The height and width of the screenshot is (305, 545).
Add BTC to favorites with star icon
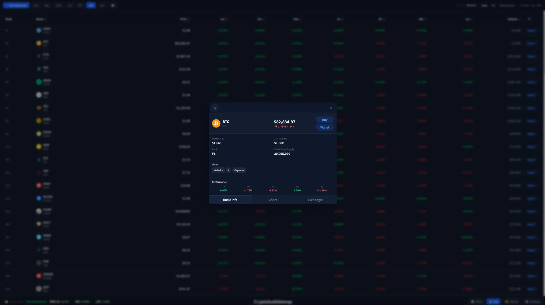point(215,108)
